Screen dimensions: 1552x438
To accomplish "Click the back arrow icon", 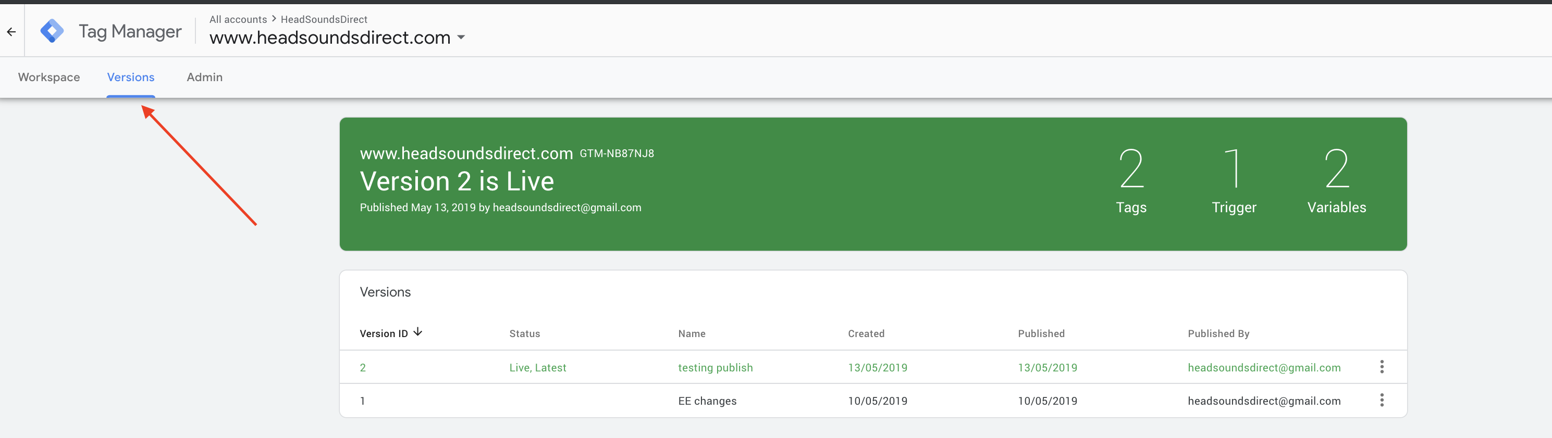I will (11, 32).
